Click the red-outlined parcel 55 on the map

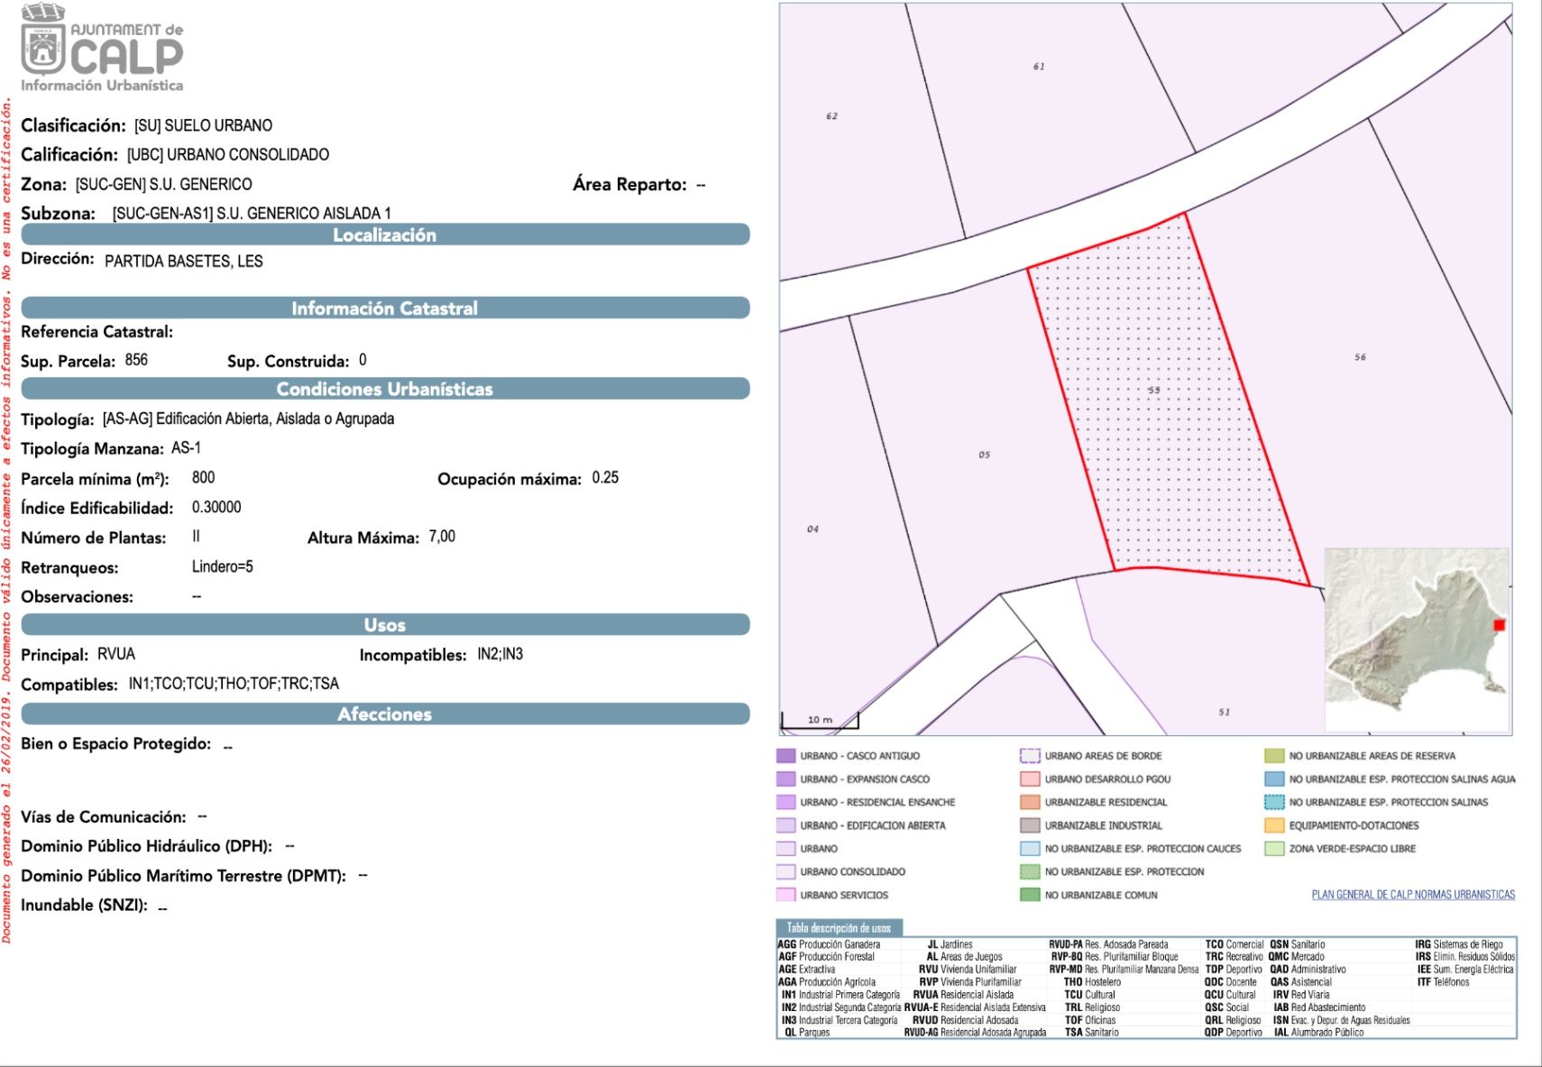click(1163, 406)
